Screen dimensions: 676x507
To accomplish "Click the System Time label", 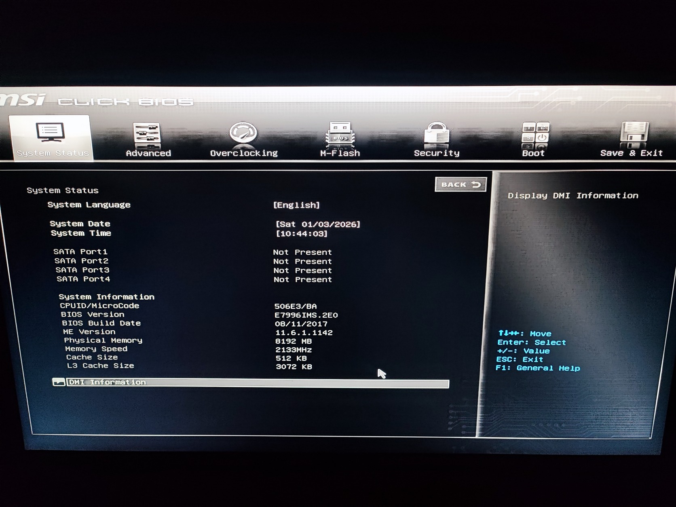I will point(81,233).
